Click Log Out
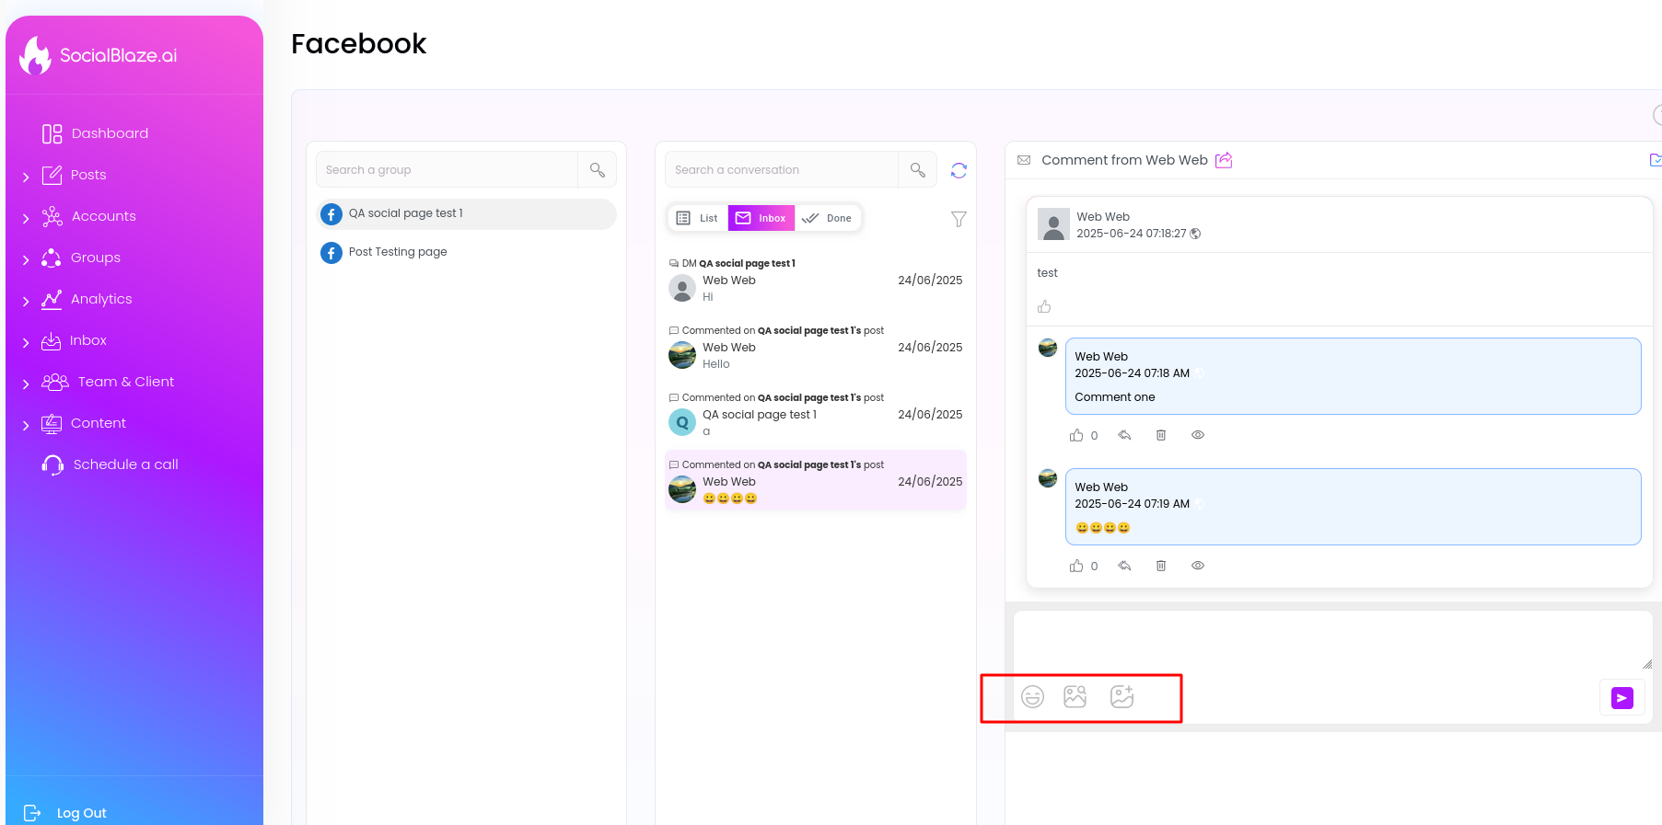The height and width of the screenshot is (825, 1662). click(65, 813)
